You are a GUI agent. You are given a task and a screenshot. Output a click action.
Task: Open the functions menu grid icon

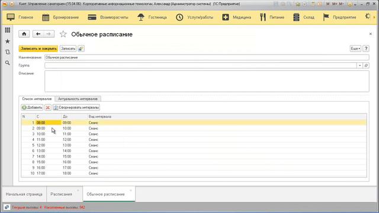pyautogui.click(x=8, y=30)
